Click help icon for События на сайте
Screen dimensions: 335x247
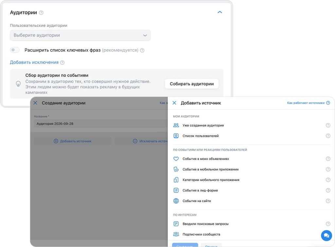tap(328, 201)
